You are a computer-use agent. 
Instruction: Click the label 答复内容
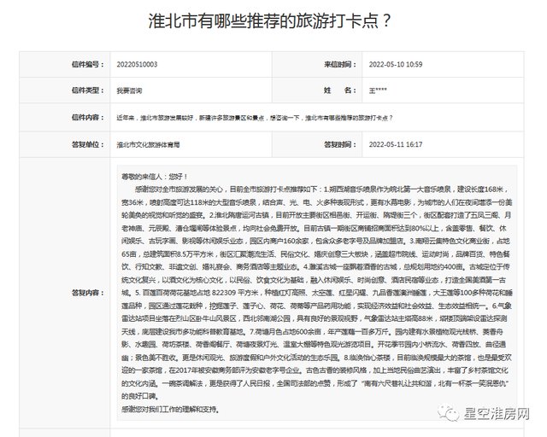click(x=87, y=293)
